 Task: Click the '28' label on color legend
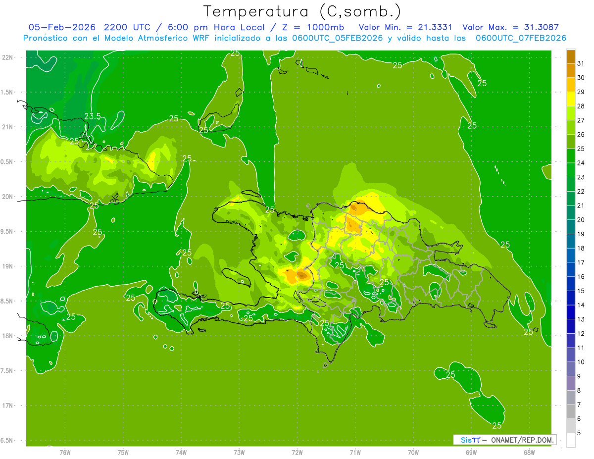[x=581, y=106]
